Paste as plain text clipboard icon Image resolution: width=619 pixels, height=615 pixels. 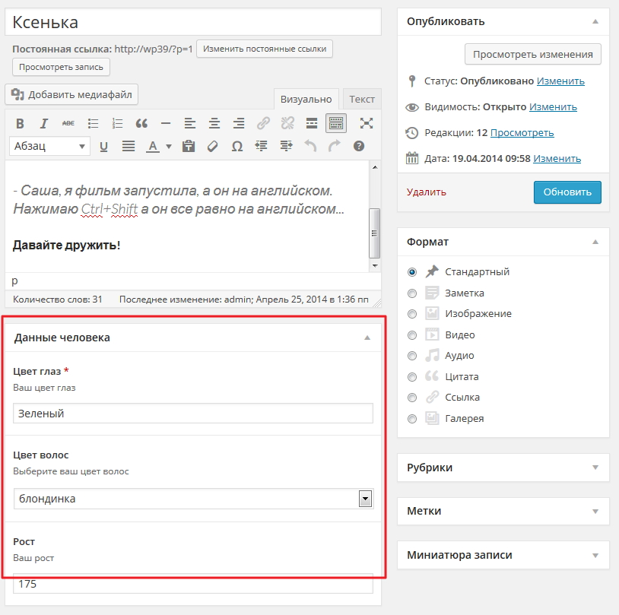pos(189,147)
